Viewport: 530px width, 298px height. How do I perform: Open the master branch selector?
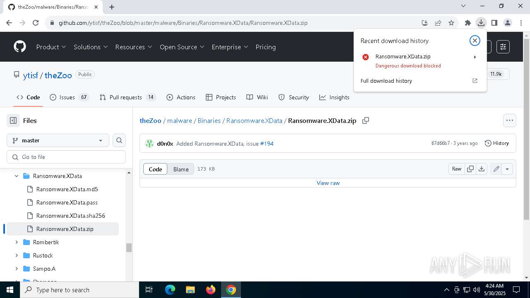click(58, 140)
